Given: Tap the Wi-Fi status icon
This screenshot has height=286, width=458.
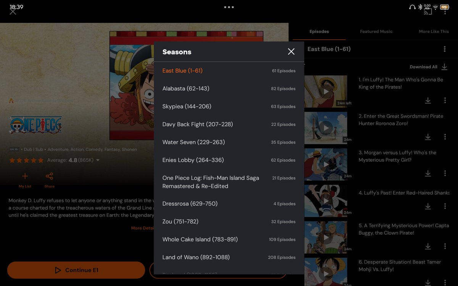Looking at the screenshot, I should click(x=435, y=7).
